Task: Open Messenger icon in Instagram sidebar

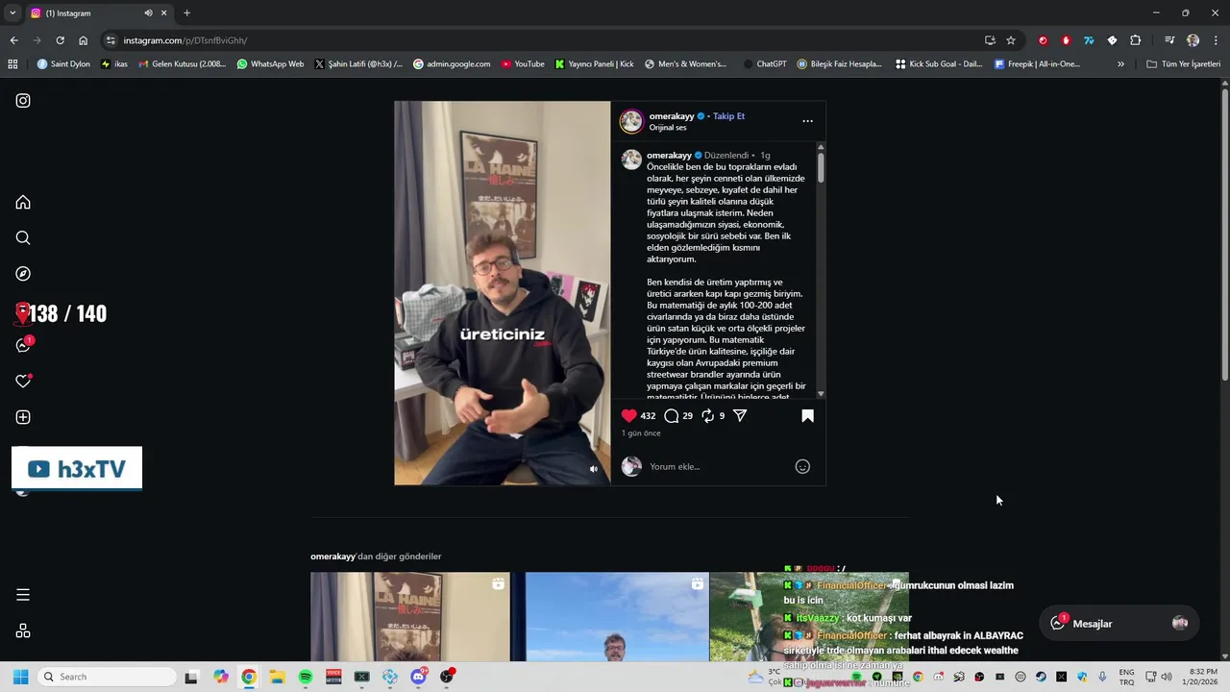Action: pyautogui.click(x=23, y=345)
